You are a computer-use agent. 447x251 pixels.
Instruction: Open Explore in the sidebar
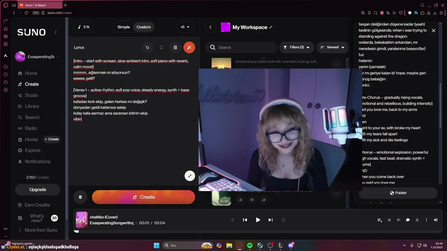pyautogui.click(x=29, y=150)
